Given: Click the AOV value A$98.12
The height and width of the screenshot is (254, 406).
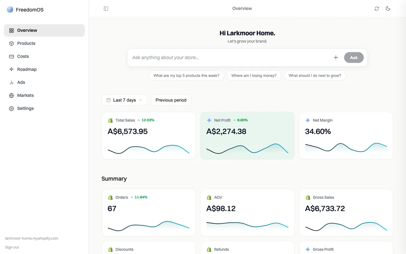Looking at the screenshot, I should (221, 209).
